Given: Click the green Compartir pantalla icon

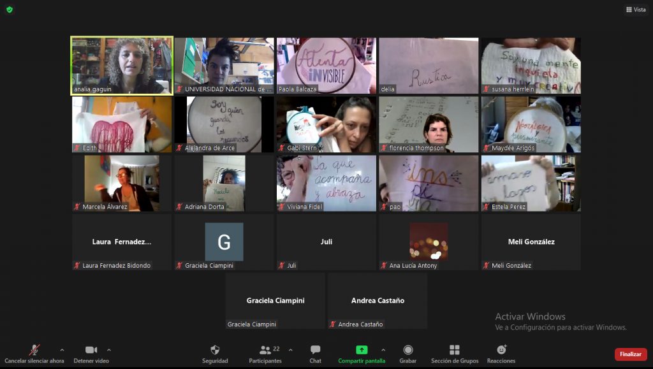Looking at the screenshot, I should [362, 350].
